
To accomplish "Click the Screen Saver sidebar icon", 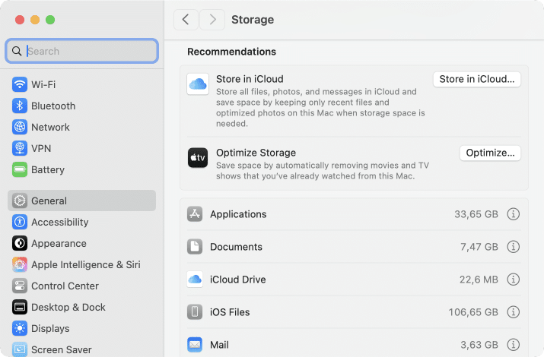I will pos(20,349).
